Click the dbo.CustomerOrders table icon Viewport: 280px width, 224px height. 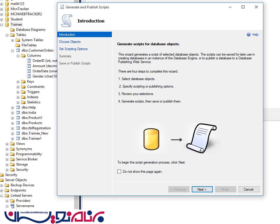coord(18,50)
